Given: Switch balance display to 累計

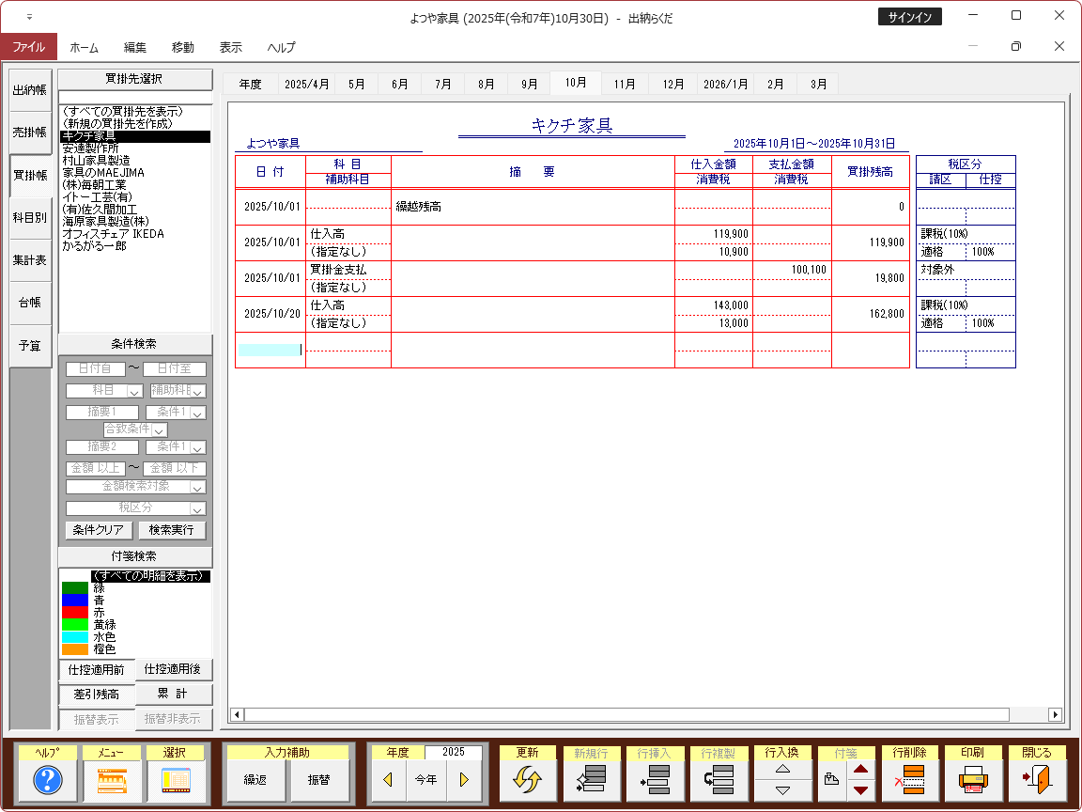Looking at the screenshot, I should (174, 695).
